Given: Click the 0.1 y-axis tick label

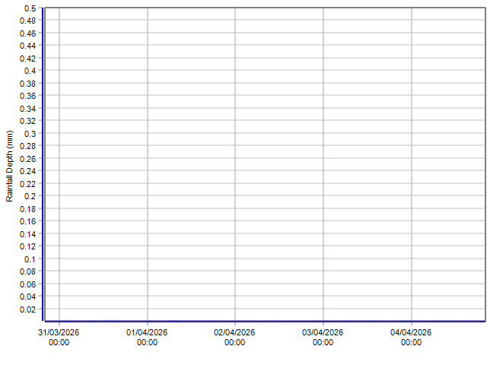Looking at the screenshot, I should pyautogui.click(x=30, y=259).
